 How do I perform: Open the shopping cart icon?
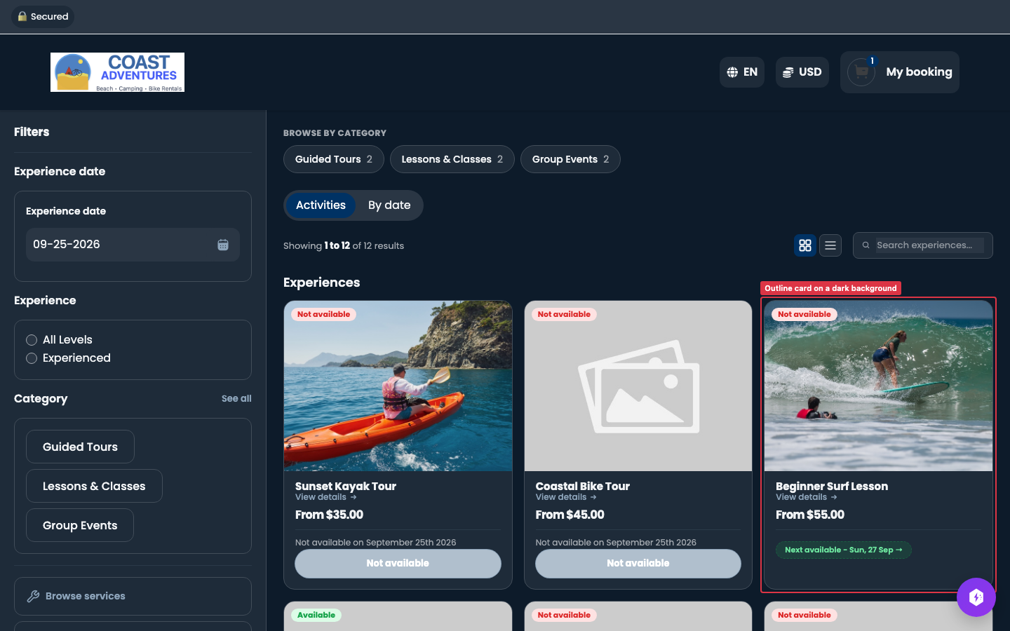tap(861, 72)
